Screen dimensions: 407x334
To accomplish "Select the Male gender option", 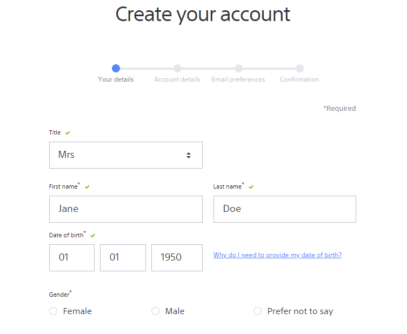I will click(x=155, y=311).
